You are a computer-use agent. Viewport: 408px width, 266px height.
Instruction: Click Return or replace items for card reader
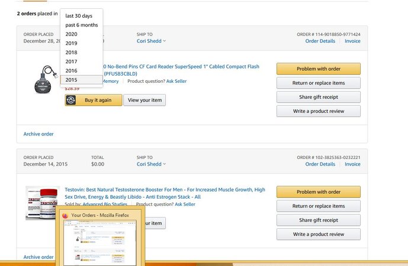[x=319, y=83]
